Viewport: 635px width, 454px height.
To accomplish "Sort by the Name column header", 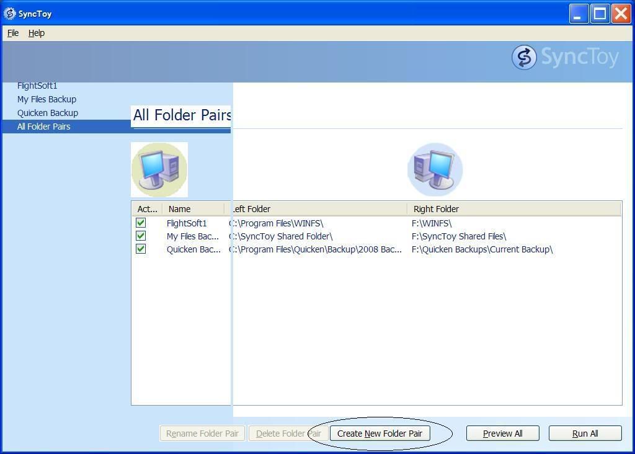I will (193, 209).
